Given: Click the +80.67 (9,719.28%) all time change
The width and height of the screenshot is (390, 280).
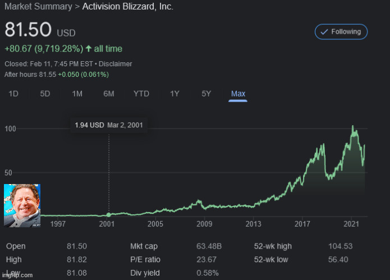Looking at the screenshot, I should [x=63, y=48].
